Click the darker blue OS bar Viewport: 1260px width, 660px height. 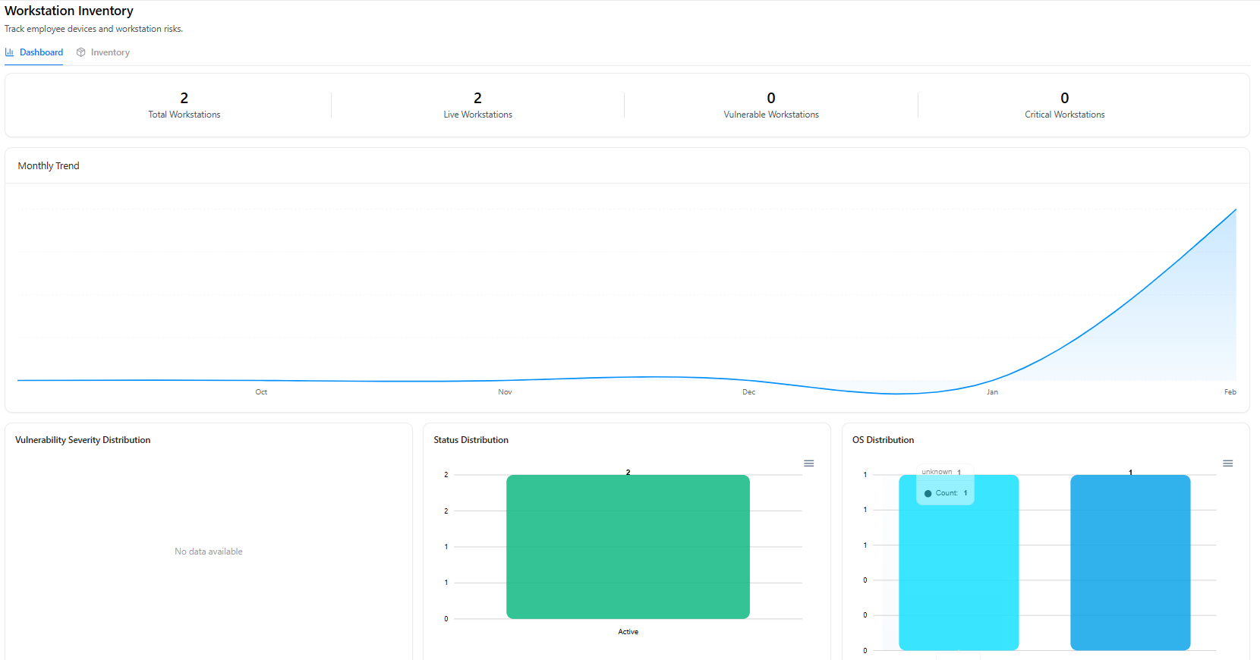pyautogui.click(x=1130, y=561)
